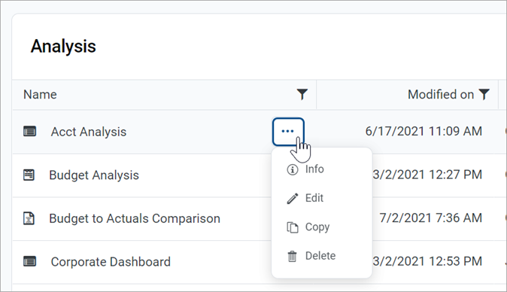Click the trash can Delete icon

pos(292,256)
